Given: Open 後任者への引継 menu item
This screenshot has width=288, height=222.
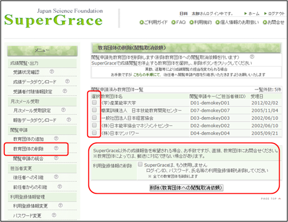Looking at the screenshot, I should pyautogui.click(x=28, y=177).
